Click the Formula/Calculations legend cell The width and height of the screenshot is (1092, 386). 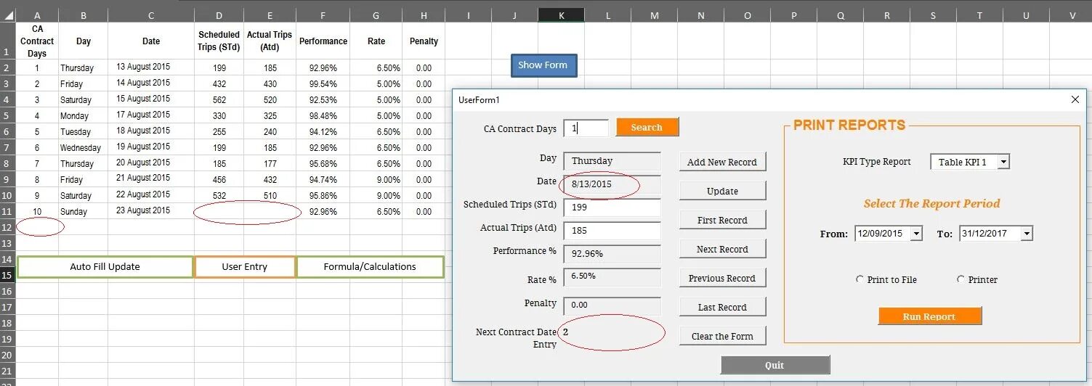click(x=370, y=266)
